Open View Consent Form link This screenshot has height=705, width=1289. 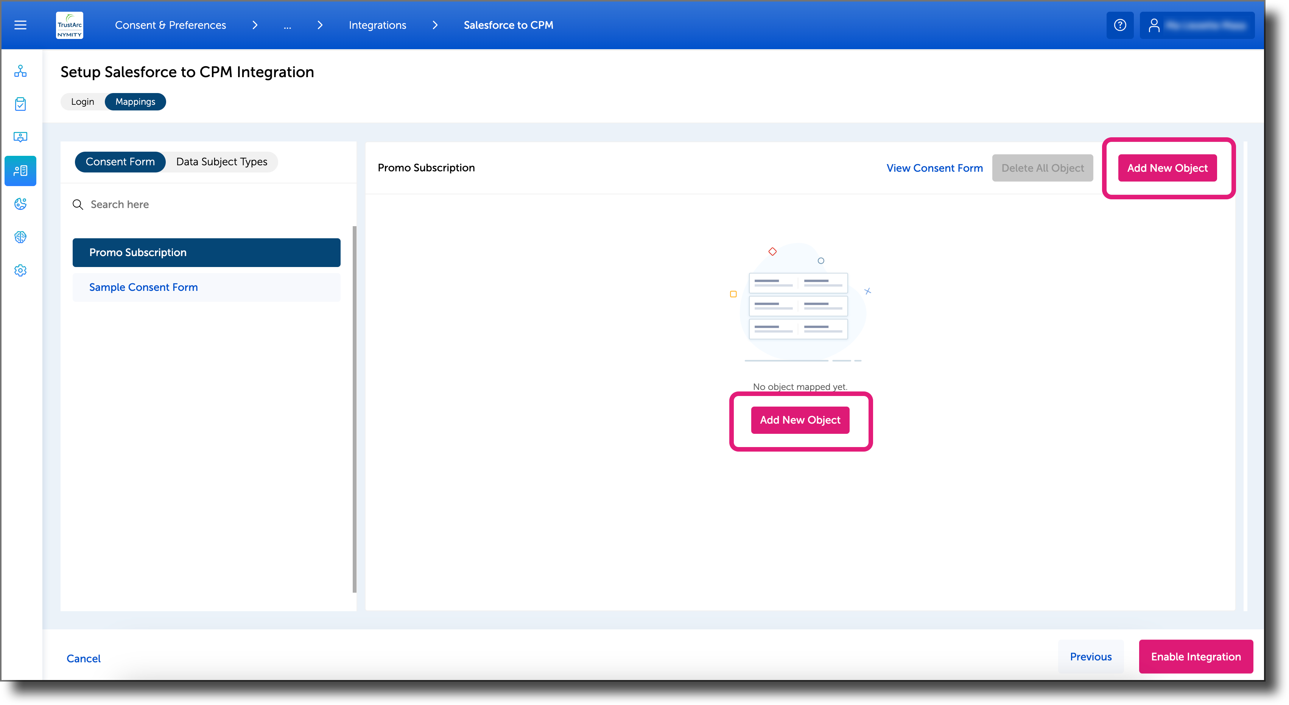click(x=934, y=168)
